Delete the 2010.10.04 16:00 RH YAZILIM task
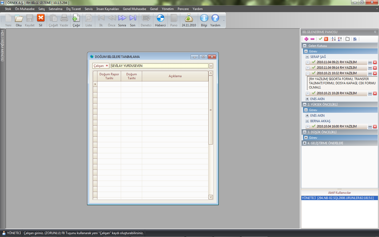Image resolution: width=379 pixels, height=237 pixels. point(375,127)
